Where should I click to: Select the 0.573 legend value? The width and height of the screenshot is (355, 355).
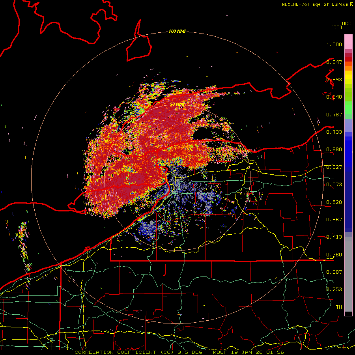coord(334,185)
